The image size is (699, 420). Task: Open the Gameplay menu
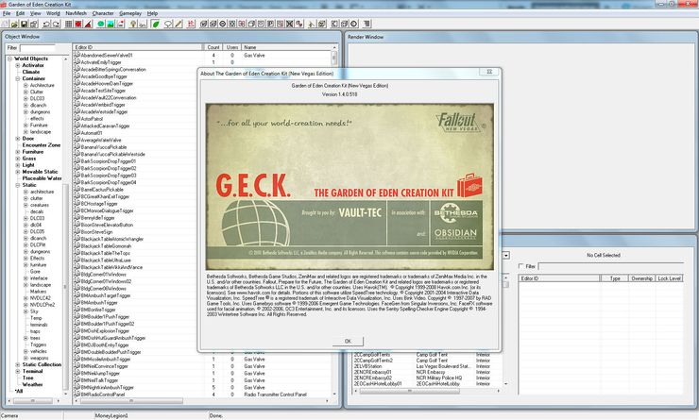tap(131, 14)
